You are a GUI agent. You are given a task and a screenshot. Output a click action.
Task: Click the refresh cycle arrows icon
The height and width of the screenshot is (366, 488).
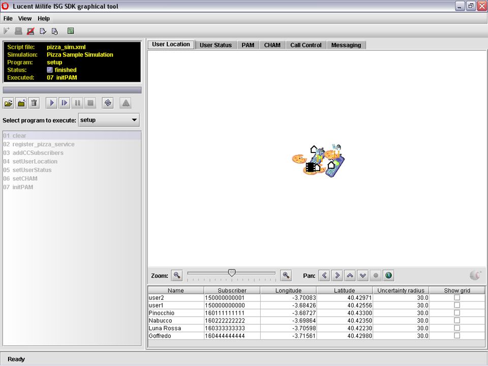pyautogui.click(x=108, y=103)
